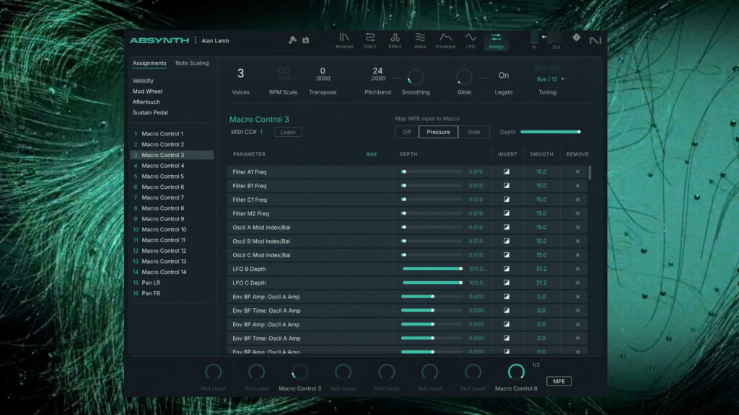Click Add to insert a new parameter
This screenshot has width=739, height=415.
[x=372, y=154]
